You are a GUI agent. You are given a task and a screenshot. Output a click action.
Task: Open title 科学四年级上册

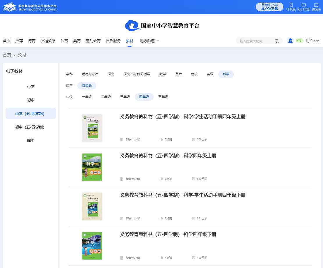168,156
